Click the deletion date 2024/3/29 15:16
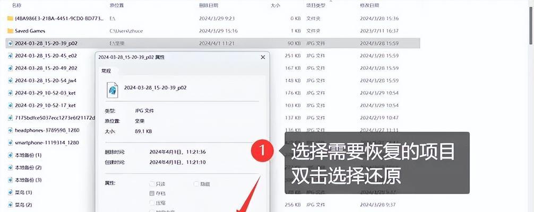Viewport: 534px width, 212px height. tap(219, 31)
